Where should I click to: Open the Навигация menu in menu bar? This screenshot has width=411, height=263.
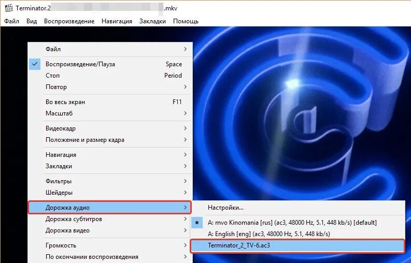[x=117, y=21]
